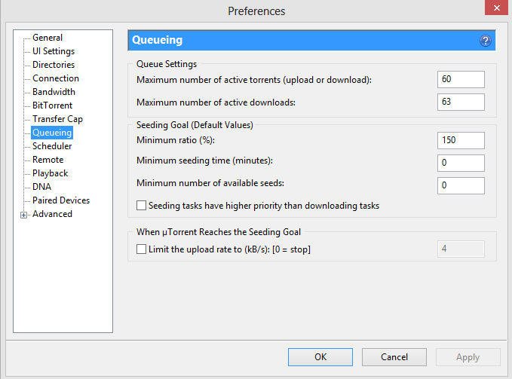Viewport: 512px width, 379px height.
Task: Select Advanced category label
Action: pos(52,214)
